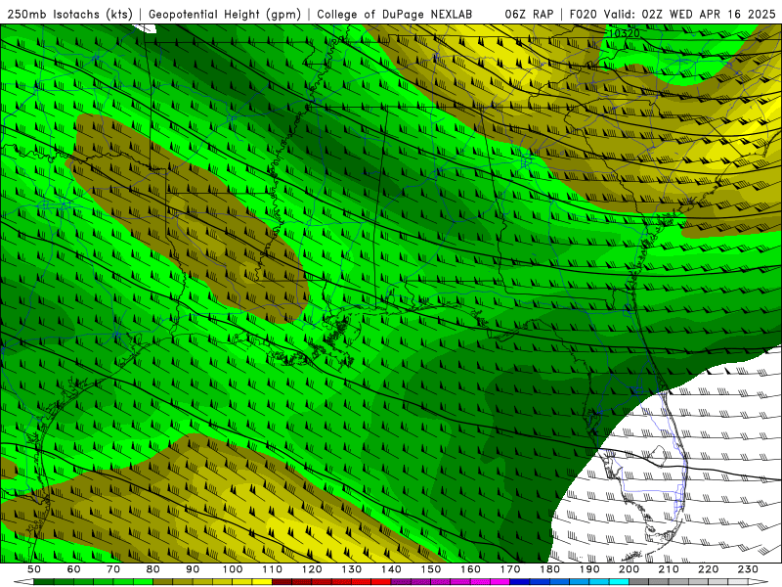Click the colorbar value '200'
This screenshot has height=587, width=782.
point(630,569)
